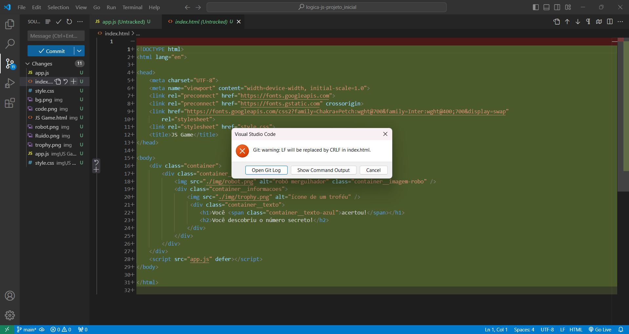Click the map-style icon in the editor toolbar

point(599,22)
